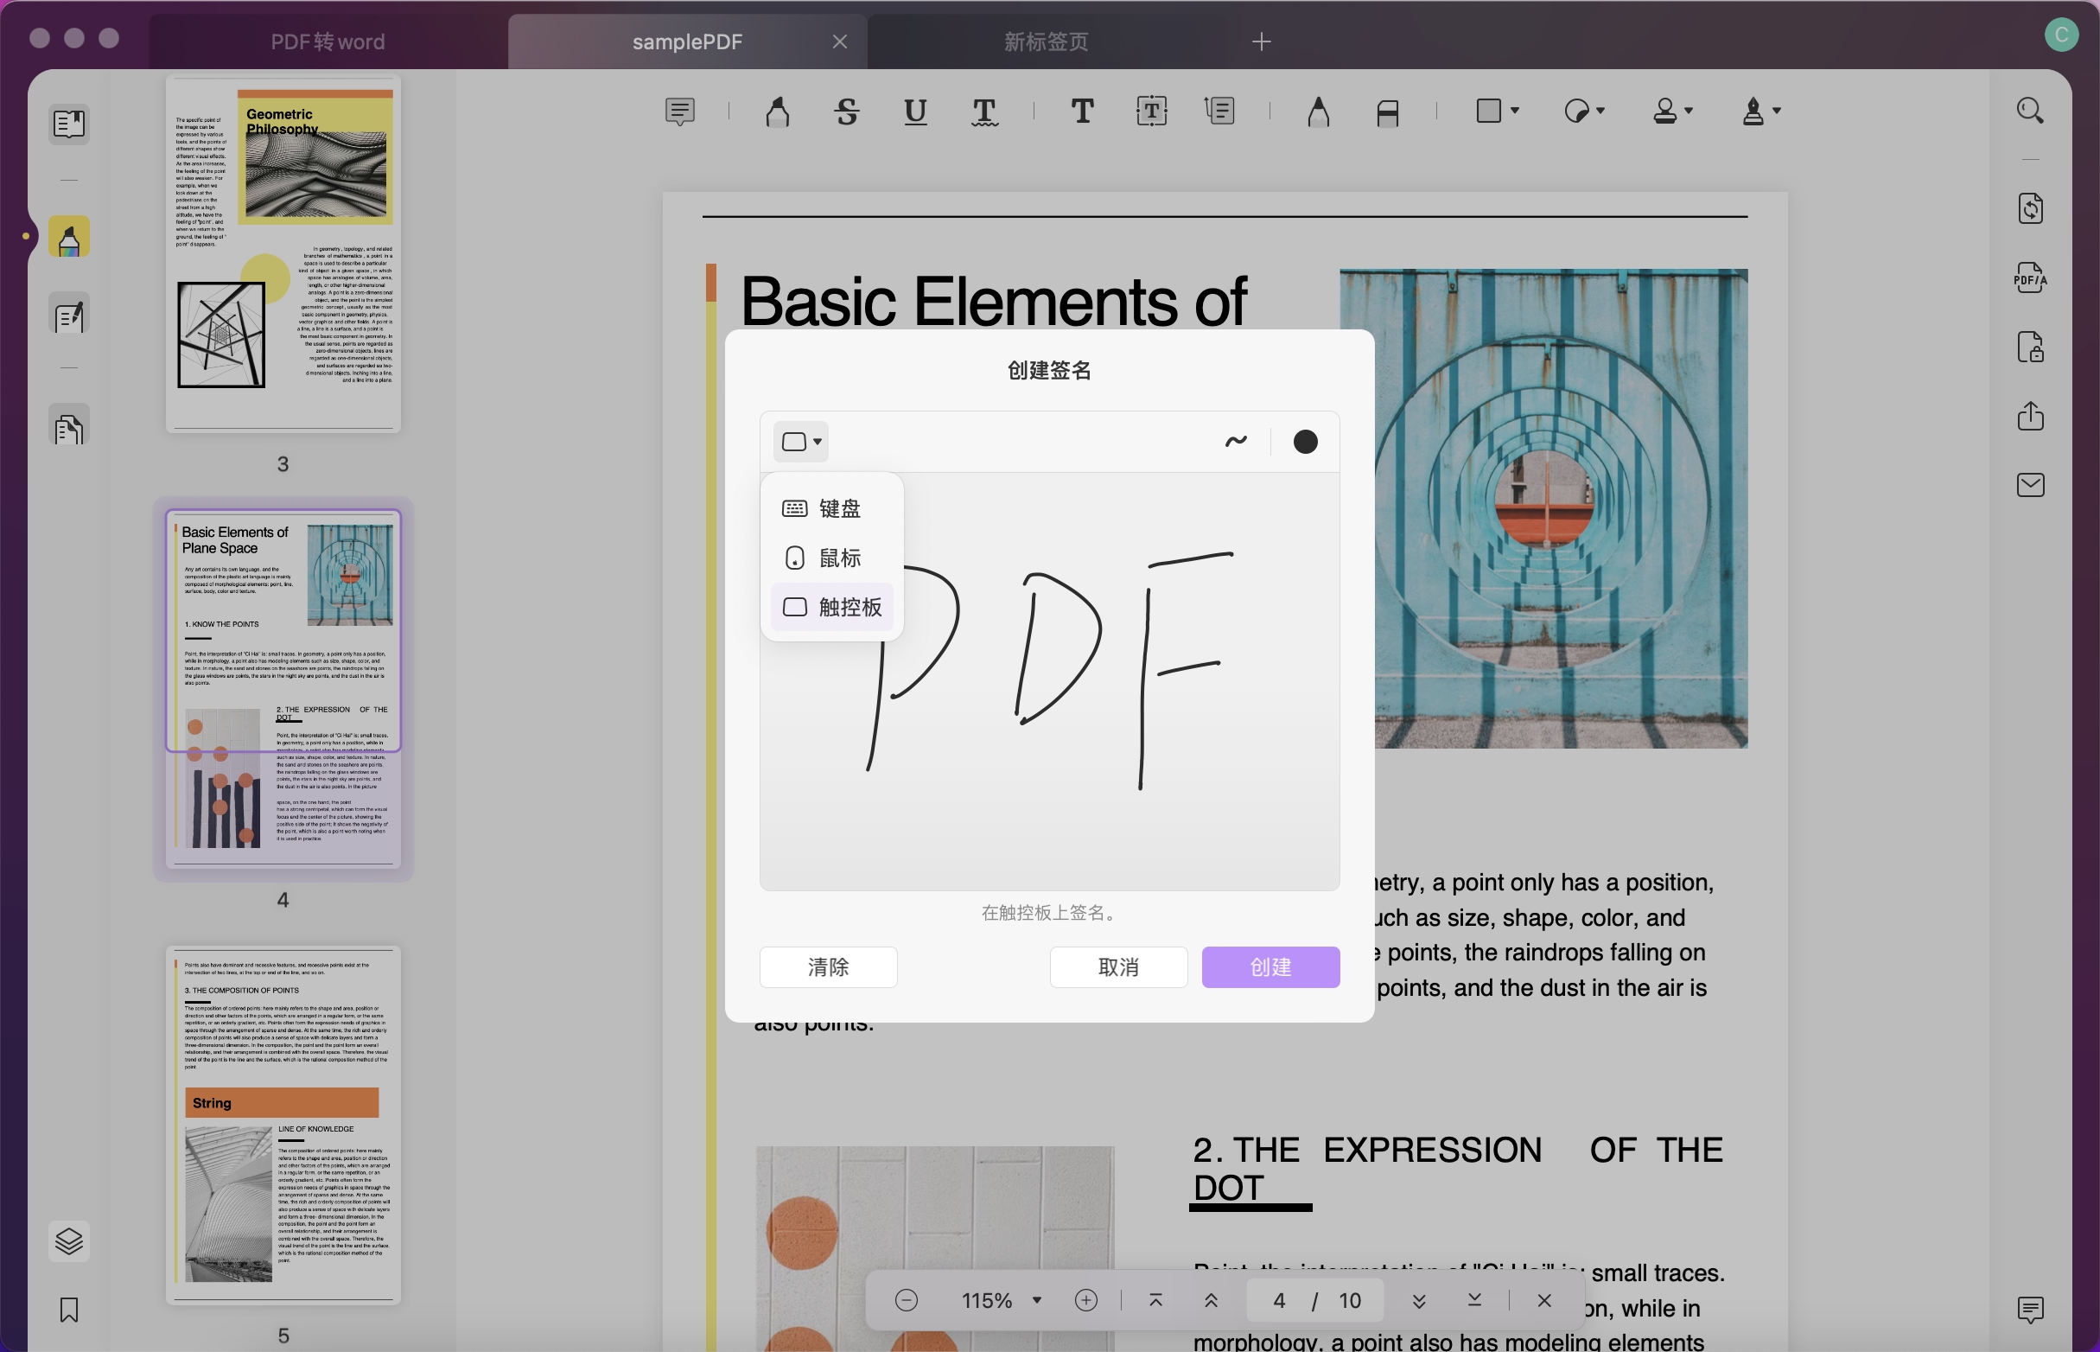Viewport: 2100px width, 1352px height.
Task: Zoom out with the minus button
Action: tap(907, 1300)
